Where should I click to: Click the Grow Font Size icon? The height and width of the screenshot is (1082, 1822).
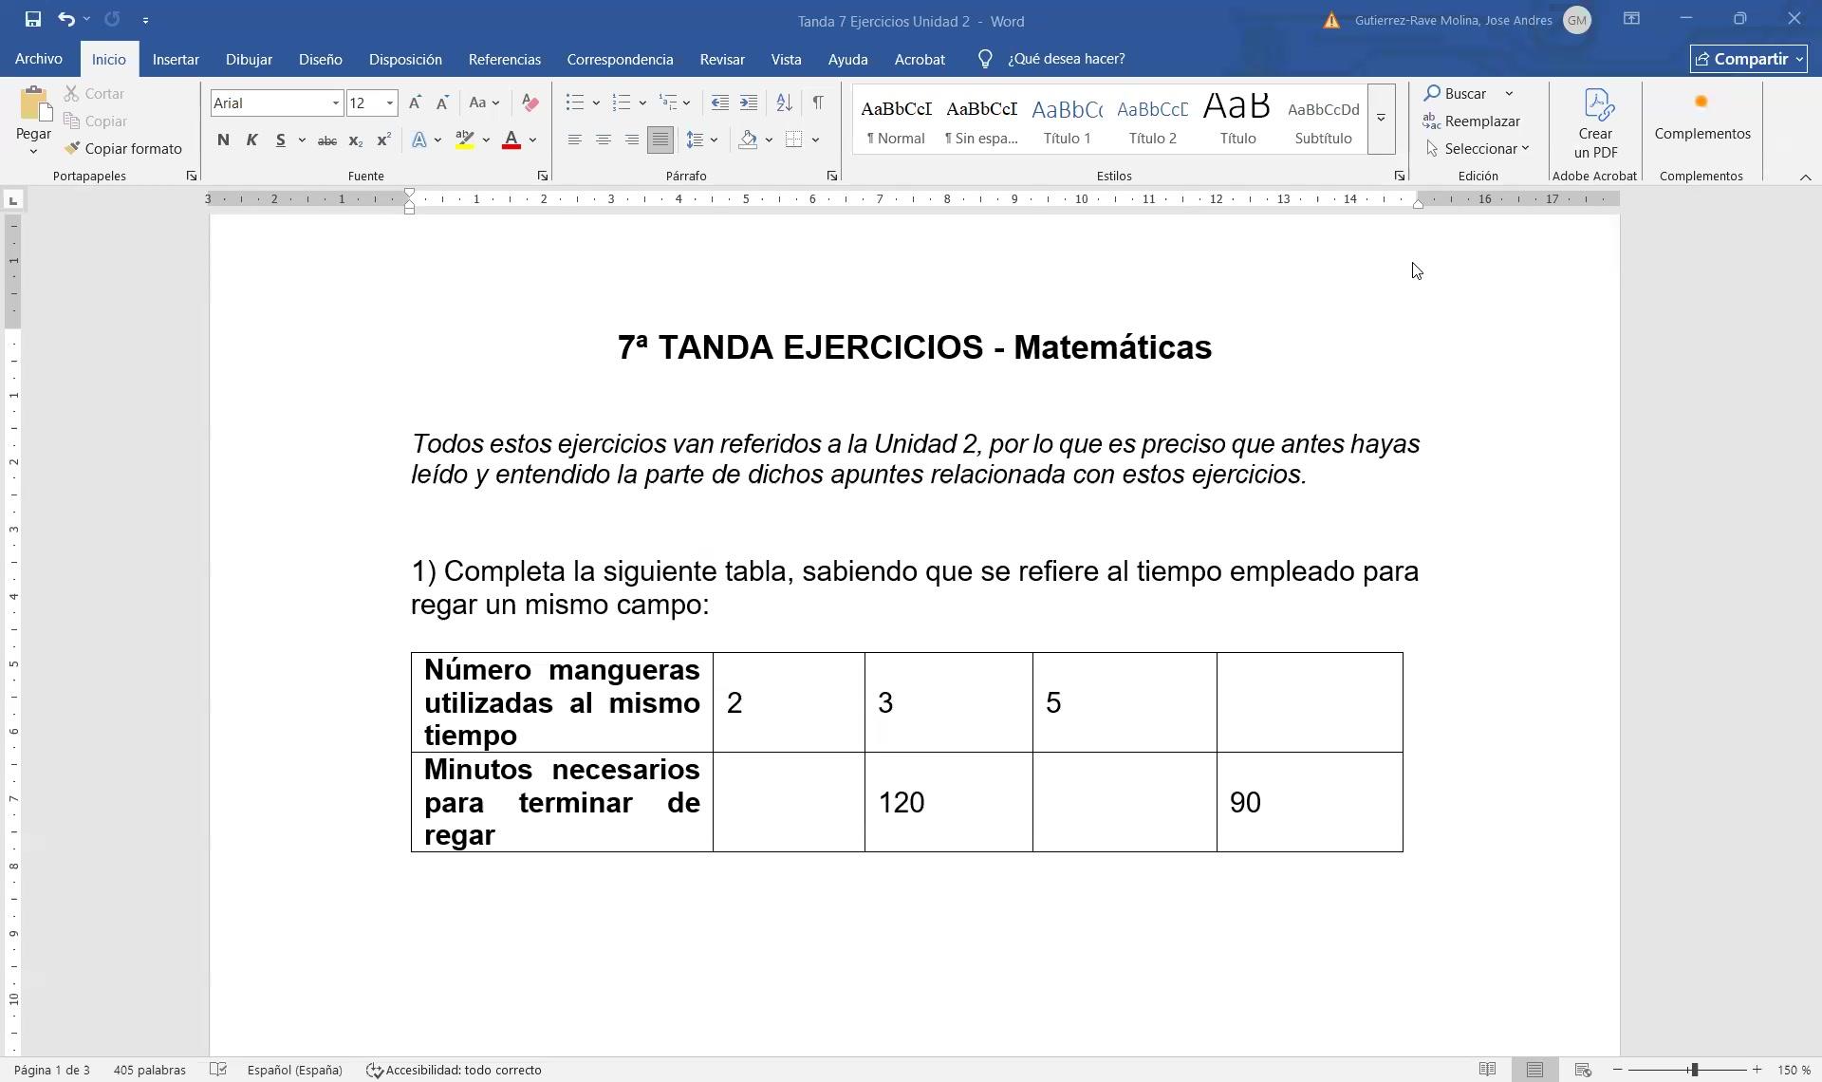point(415,103)
